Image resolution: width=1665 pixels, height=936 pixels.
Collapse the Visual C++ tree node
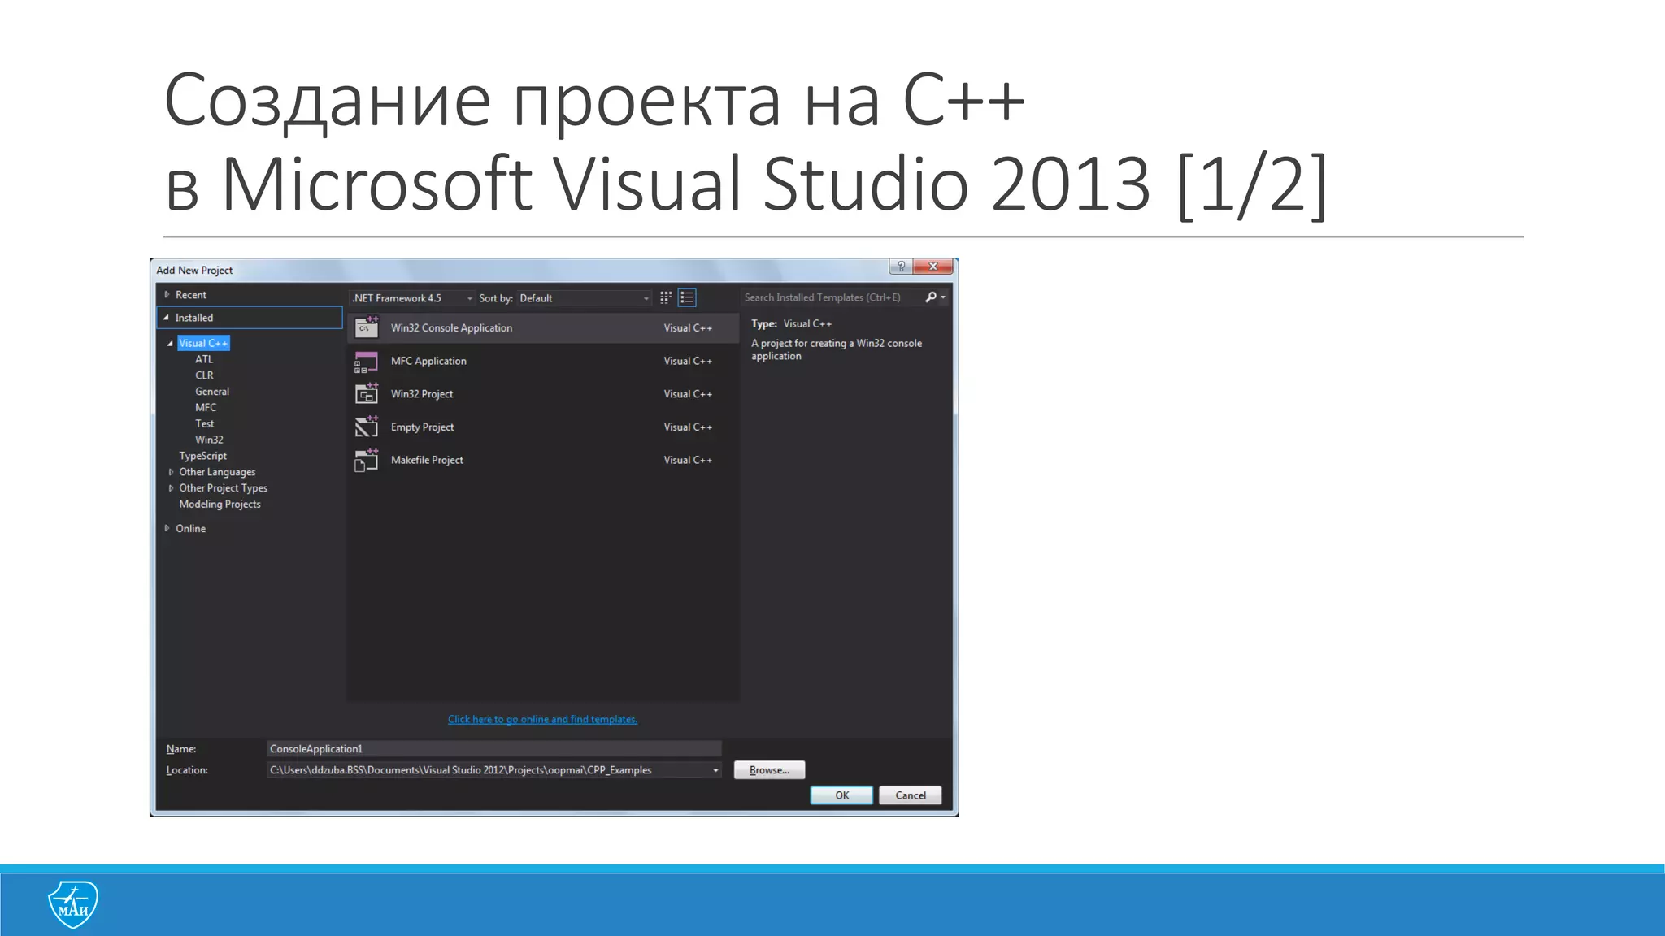tap(170, 344)
